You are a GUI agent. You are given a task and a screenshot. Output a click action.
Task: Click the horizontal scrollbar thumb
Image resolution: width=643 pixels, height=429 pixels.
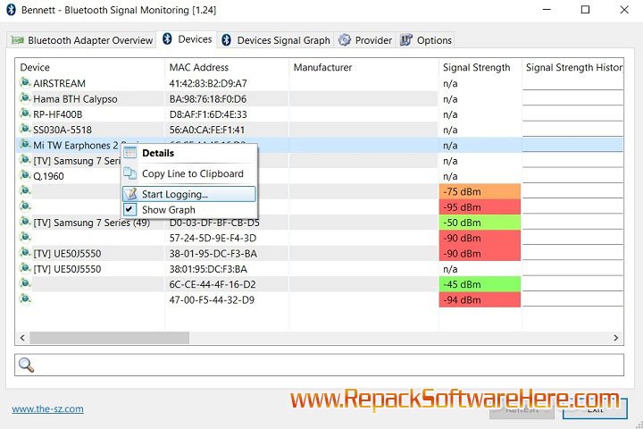pos(110,338)
